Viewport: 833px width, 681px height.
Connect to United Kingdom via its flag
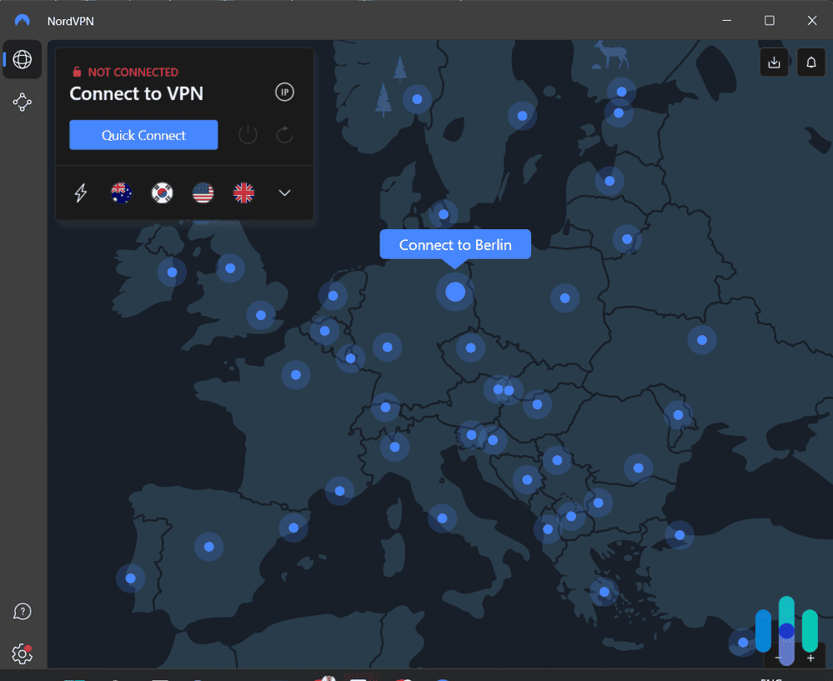pyautogui.click(x=243, y=193)
